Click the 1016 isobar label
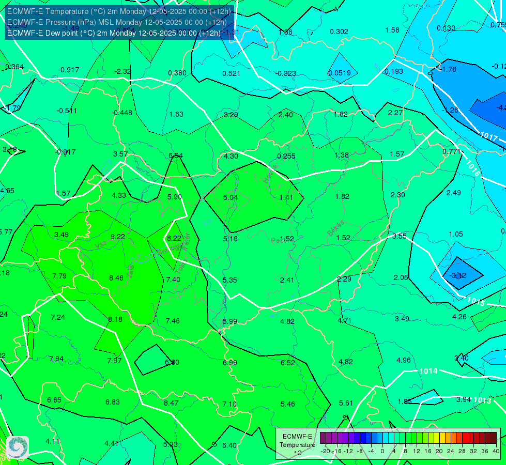 tap(473, 168)
